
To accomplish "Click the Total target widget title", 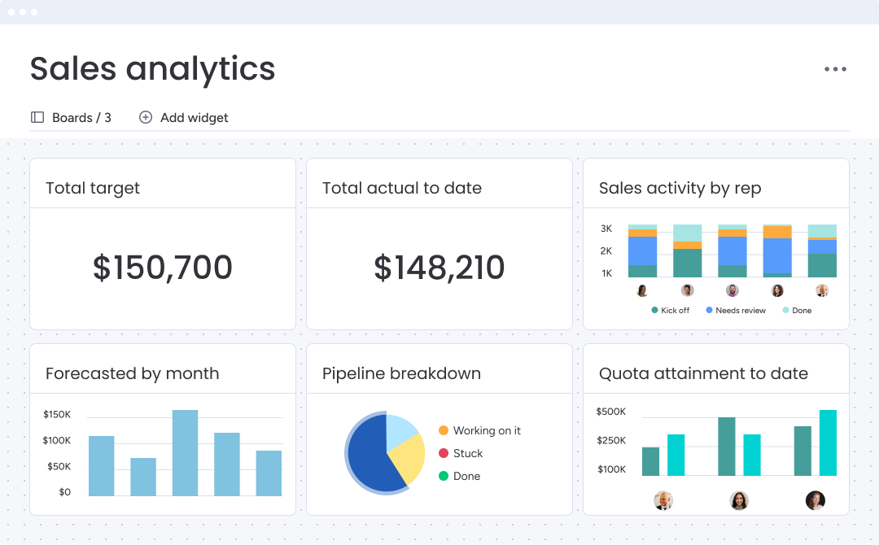I will tap(93, 188).
